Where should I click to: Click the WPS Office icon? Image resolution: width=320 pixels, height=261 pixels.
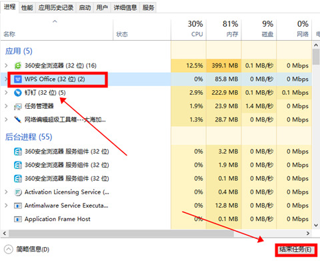[x=18, y=79]
